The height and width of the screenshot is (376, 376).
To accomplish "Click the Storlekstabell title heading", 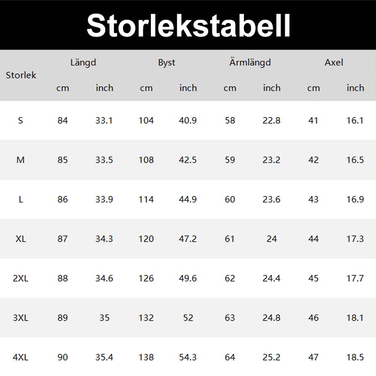I will tap(188, 25).
